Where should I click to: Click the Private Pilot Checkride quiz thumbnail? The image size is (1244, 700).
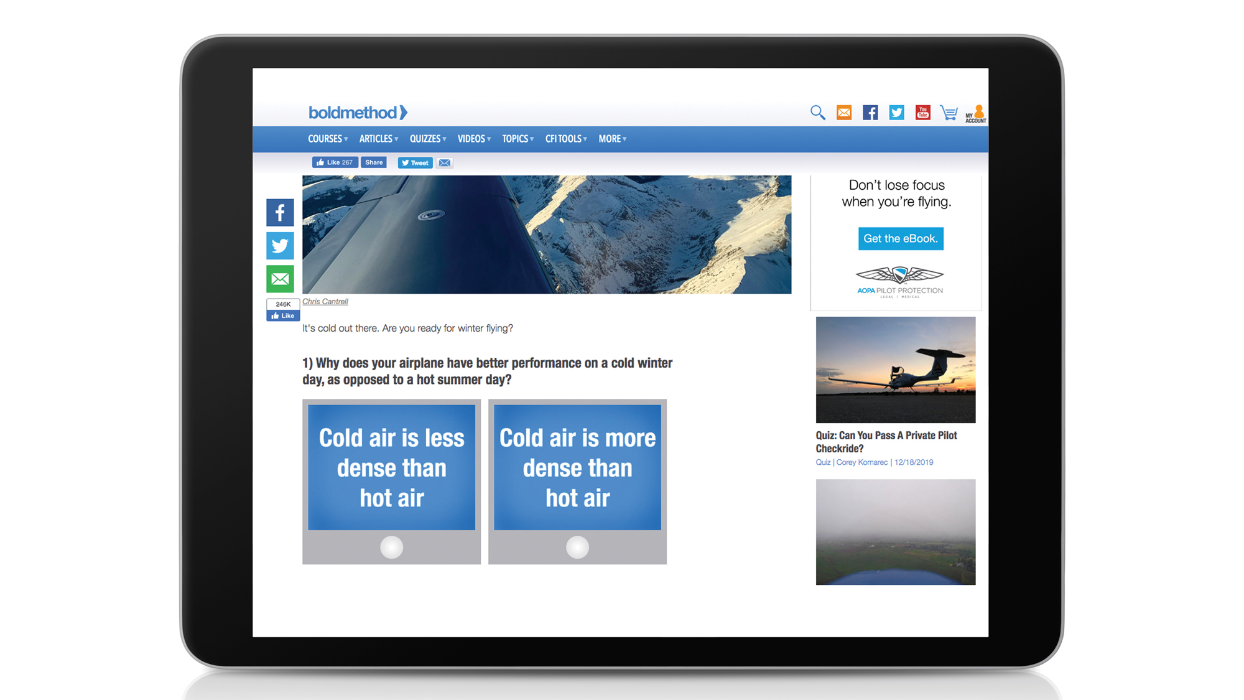896,369
